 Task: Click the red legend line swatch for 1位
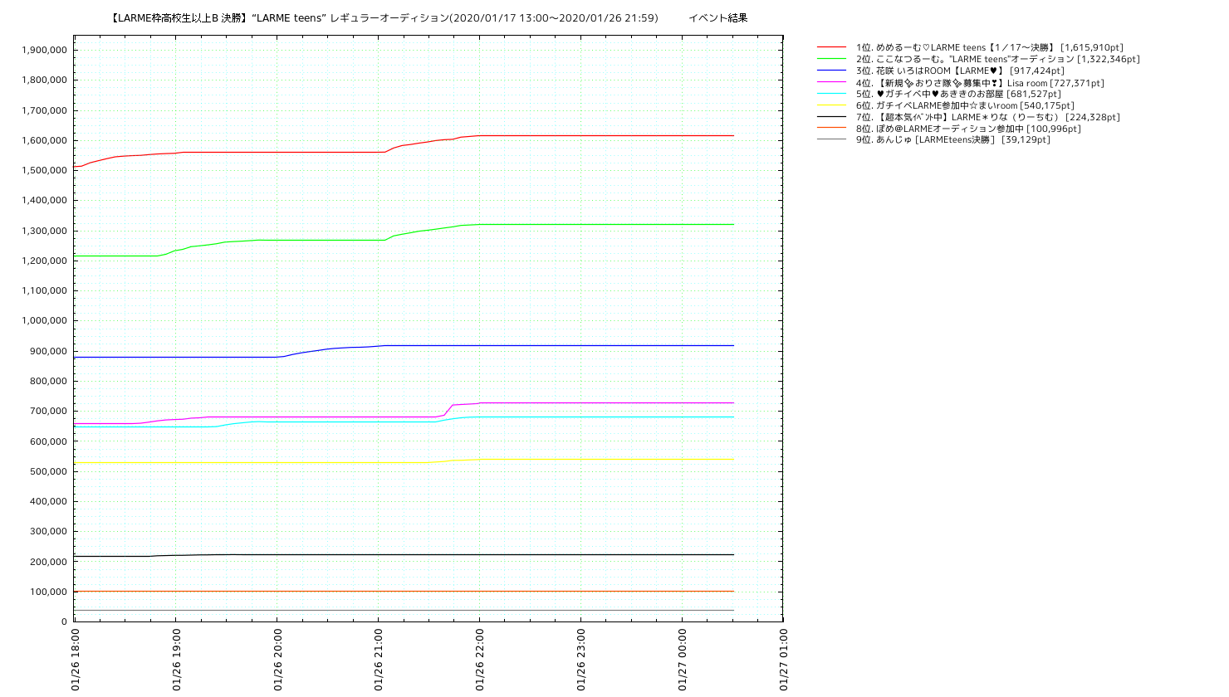pyautogui.click(x=831, y=47)
